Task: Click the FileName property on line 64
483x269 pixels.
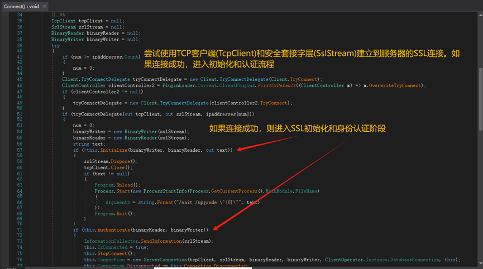Action: click(306, 191)
